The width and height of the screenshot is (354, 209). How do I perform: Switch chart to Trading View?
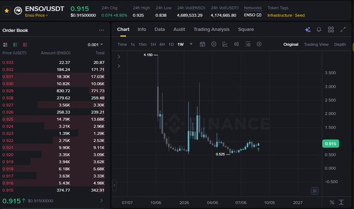coord(316,44)
